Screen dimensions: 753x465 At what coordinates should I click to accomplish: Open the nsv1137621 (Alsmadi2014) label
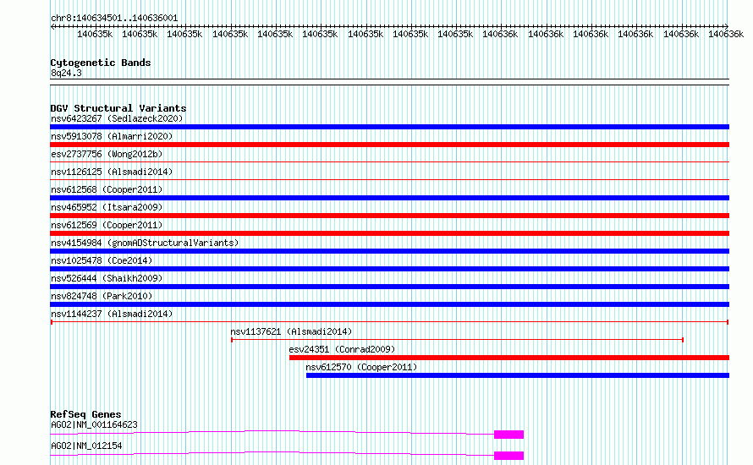click(292, 331)
